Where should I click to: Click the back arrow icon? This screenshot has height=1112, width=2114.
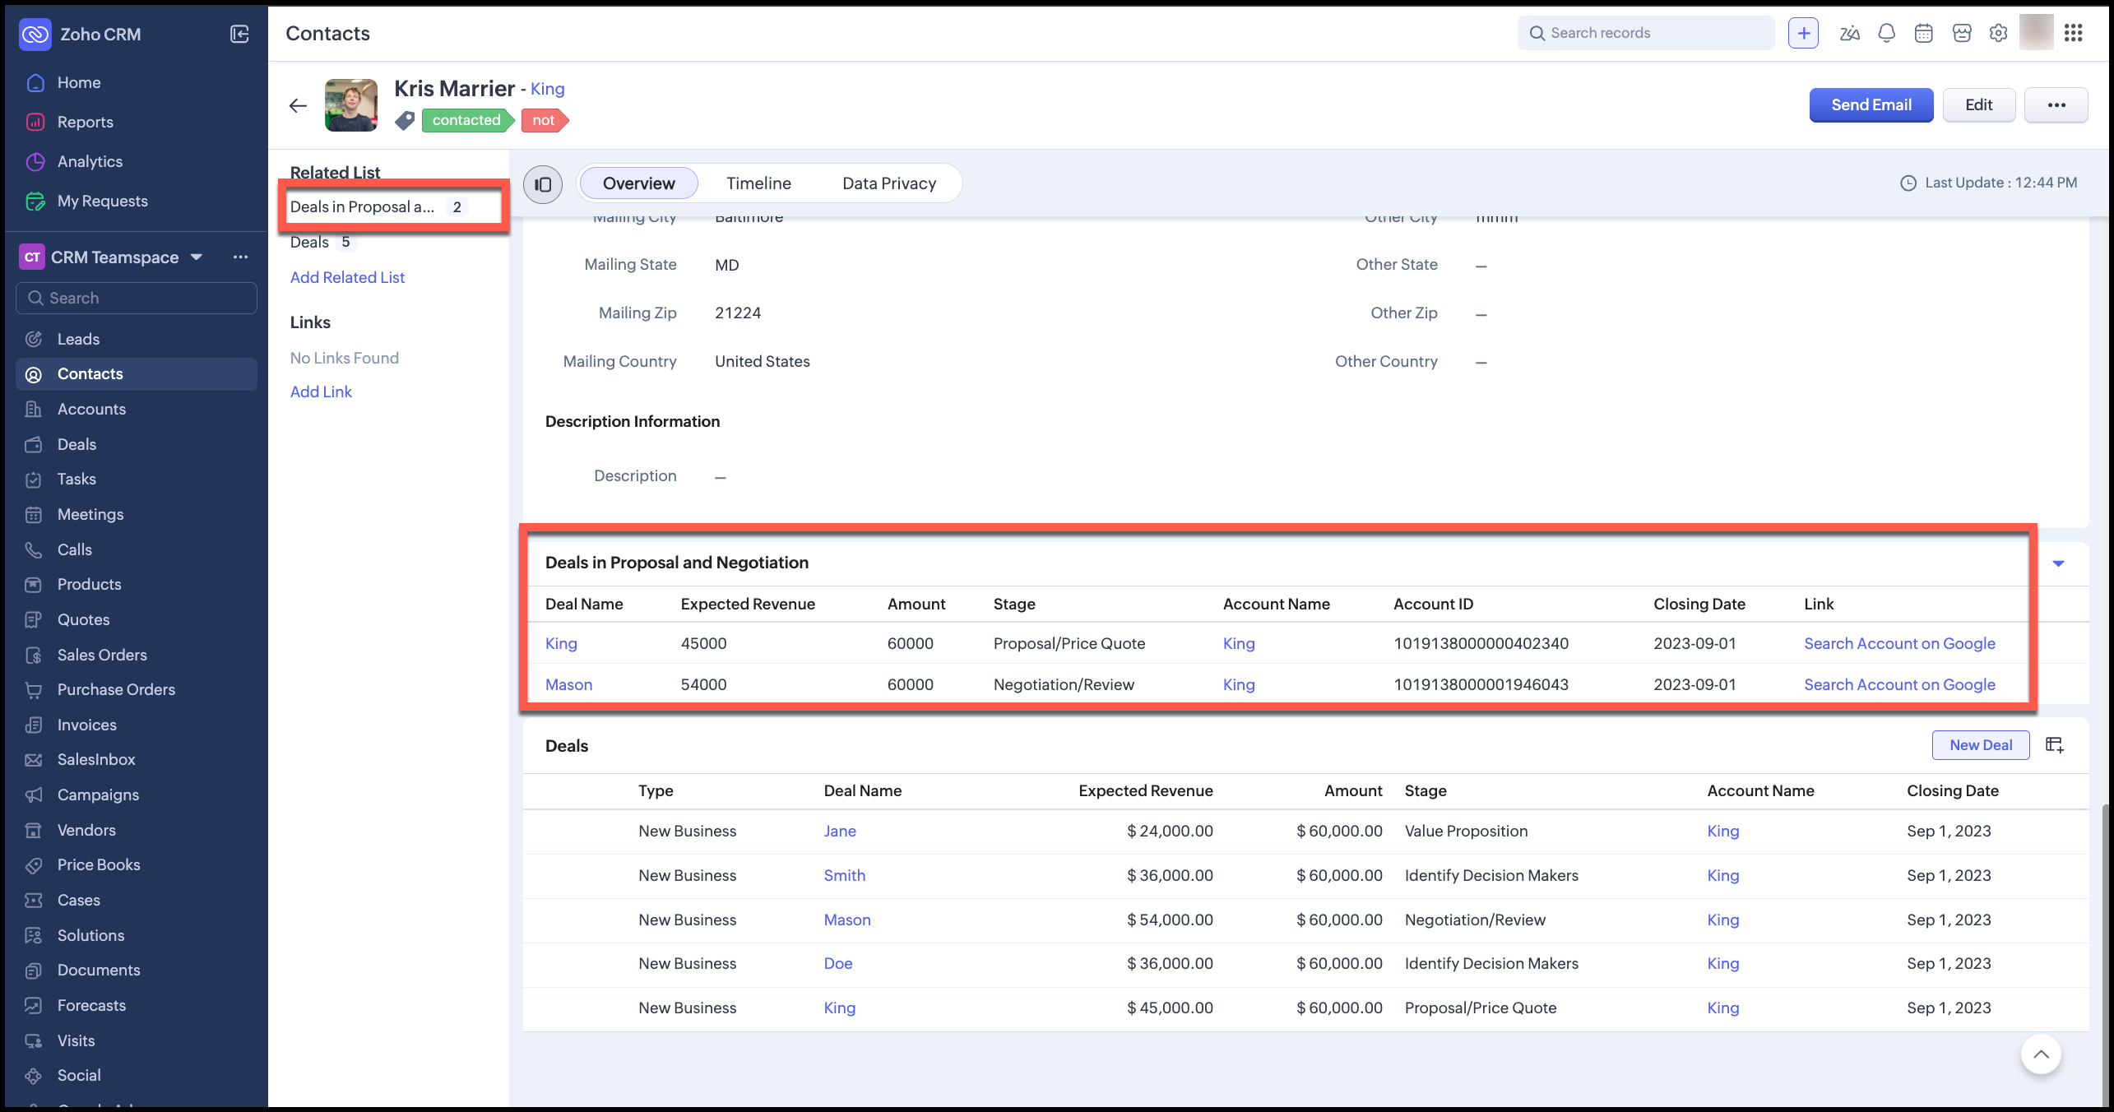click(298, 105)
